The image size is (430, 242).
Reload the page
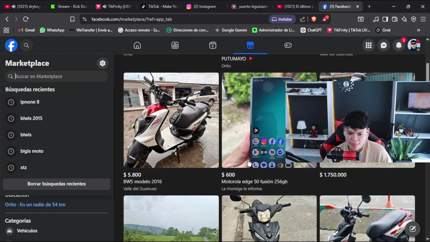(x=26, y=19)
